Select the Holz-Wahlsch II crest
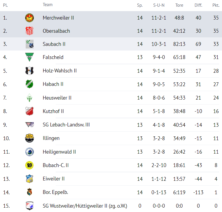 (29, 71)
